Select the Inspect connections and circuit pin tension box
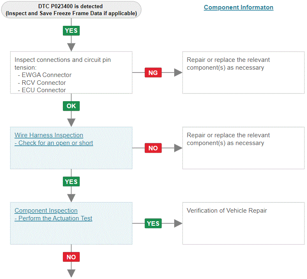 pyautogui.click(x=71, y=73)
